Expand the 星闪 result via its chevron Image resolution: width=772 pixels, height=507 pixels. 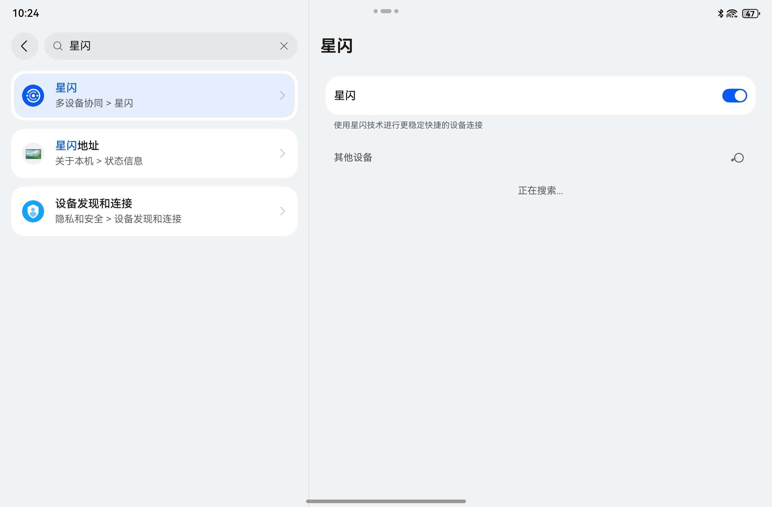point(282,95)
